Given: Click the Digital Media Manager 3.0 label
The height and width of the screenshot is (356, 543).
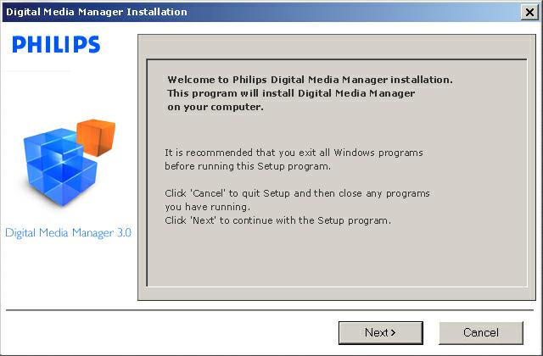Looking at the screenshot, I should click(68, 232).
